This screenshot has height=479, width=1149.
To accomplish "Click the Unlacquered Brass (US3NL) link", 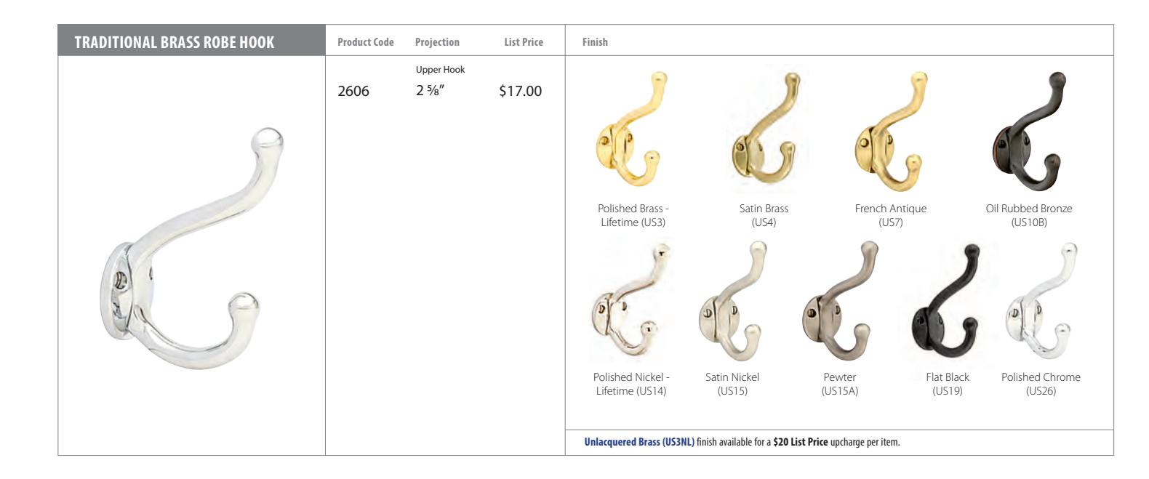I will (x=639, y=443).
